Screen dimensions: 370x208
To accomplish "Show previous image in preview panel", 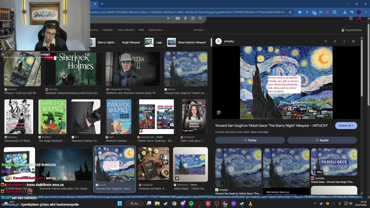I will click(325, 41).
